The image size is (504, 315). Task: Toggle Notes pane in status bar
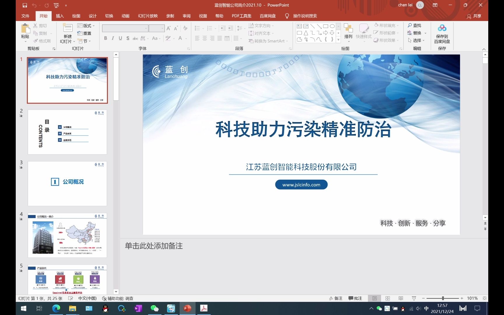tap(336, 298)
